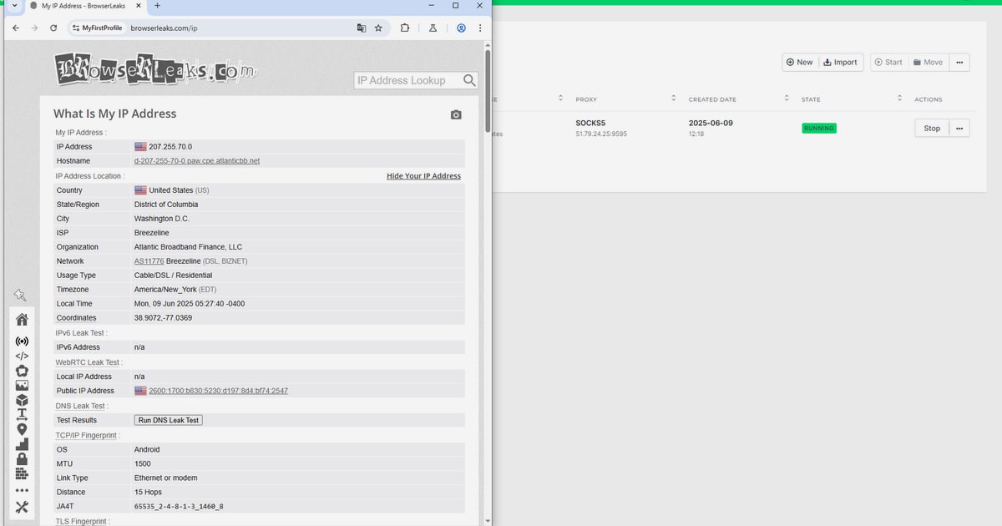The image size is (1002, 526).
Task: Reload the BrowserLeaks page
Action: tap(53, 28)
